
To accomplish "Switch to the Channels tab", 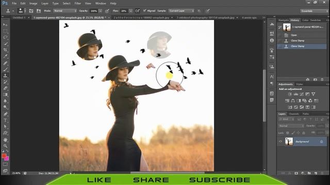I will pyautogui.click(x=294, y=114).
